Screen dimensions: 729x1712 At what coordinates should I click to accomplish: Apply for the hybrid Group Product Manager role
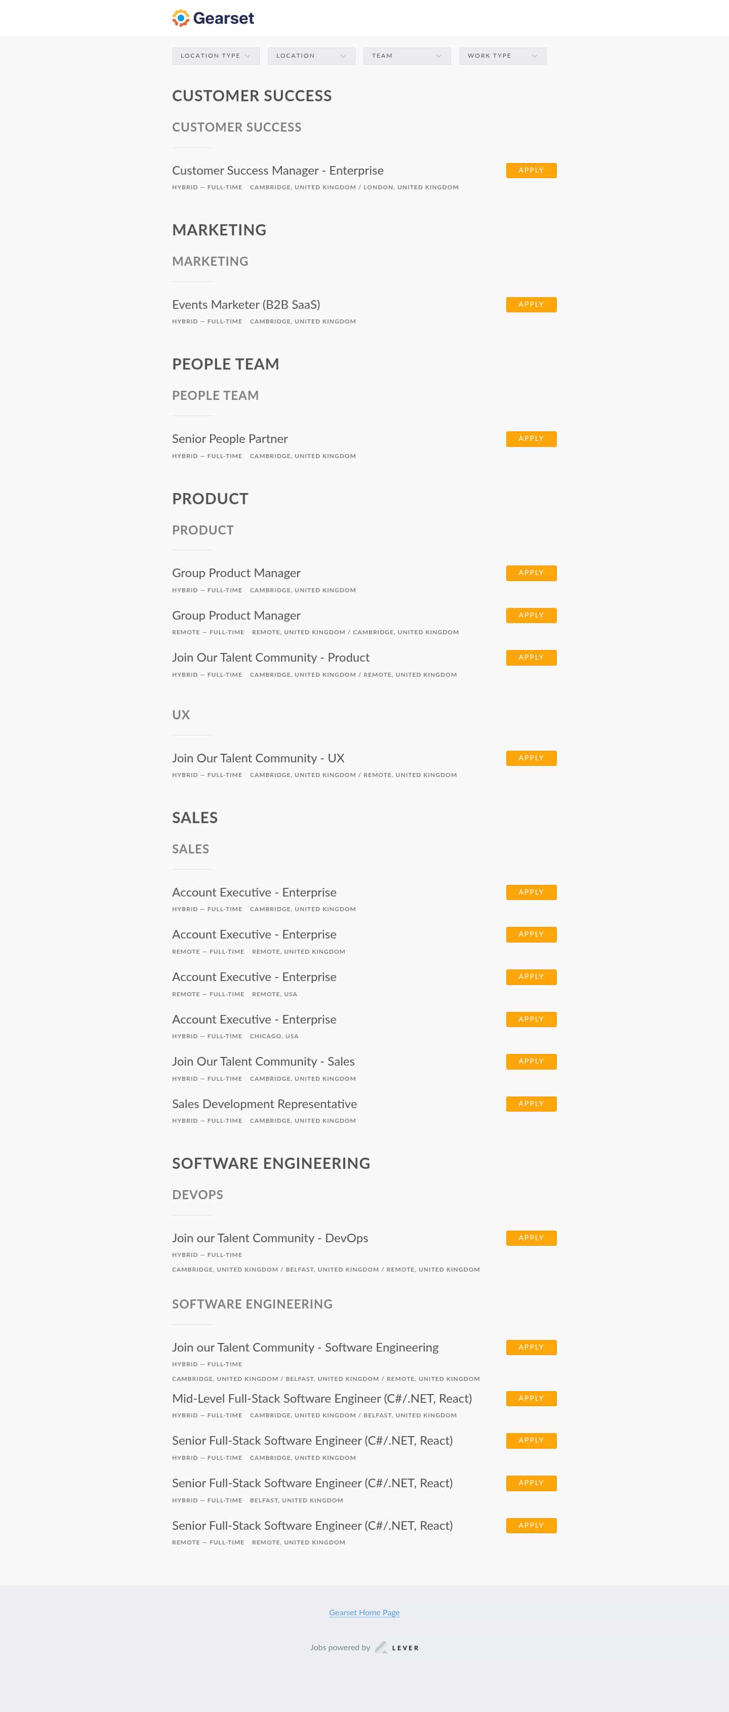click(x=531, y=573)
